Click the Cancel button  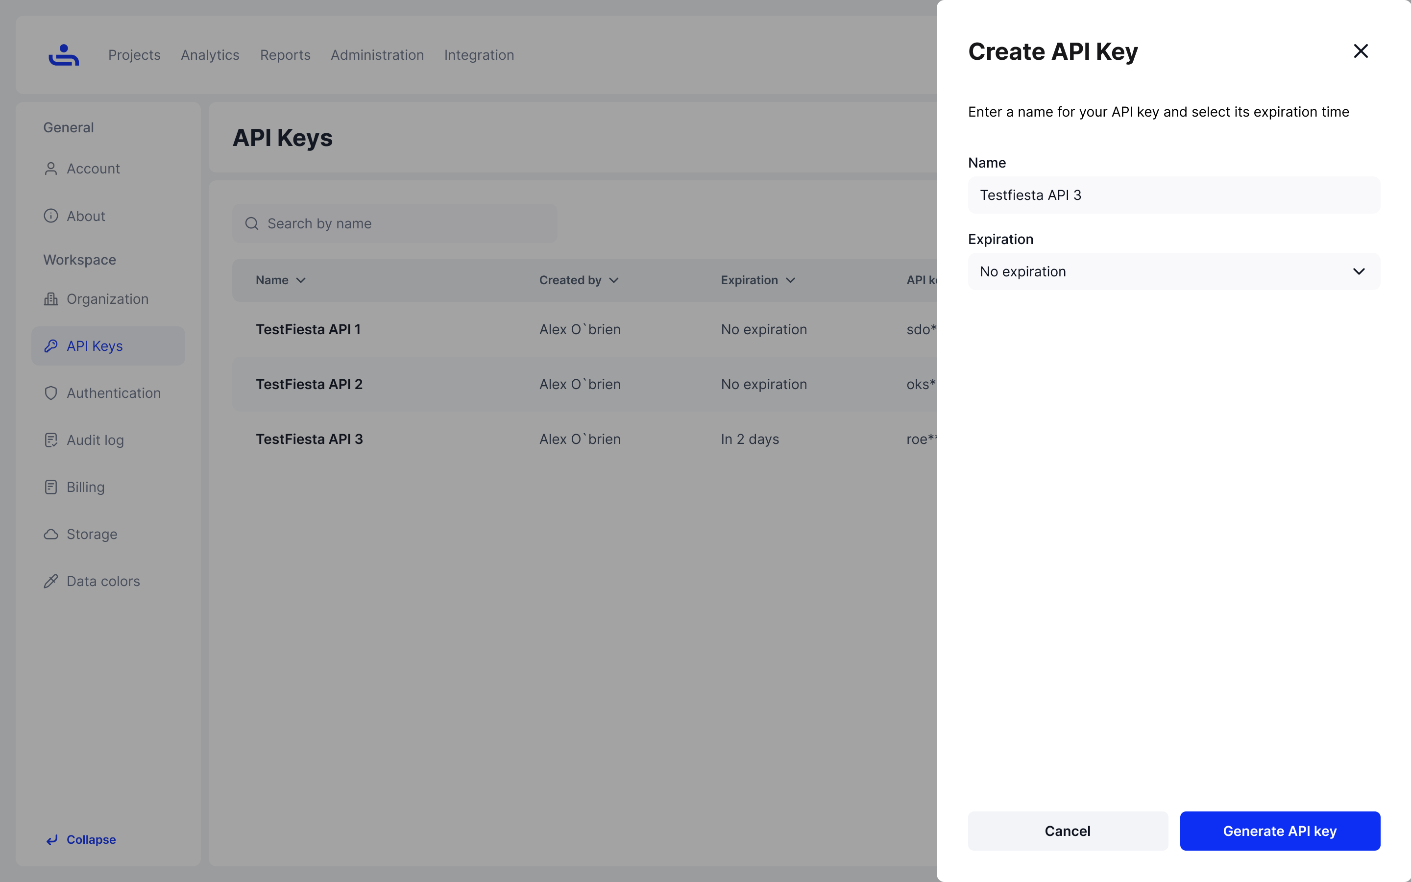click(x=1067, y=831)
